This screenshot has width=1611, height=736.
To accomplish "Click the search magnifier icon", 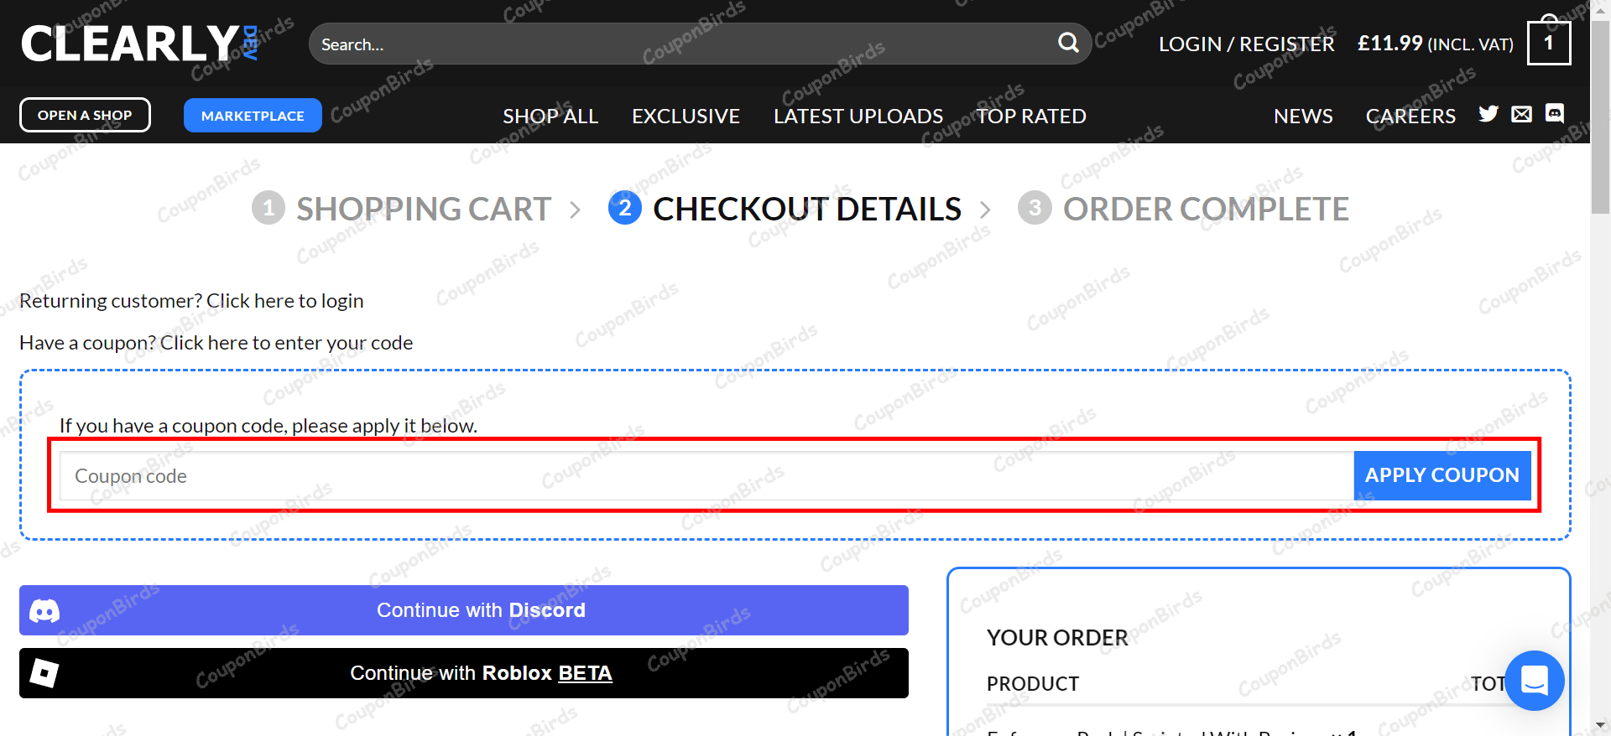I will [1067, 42].
